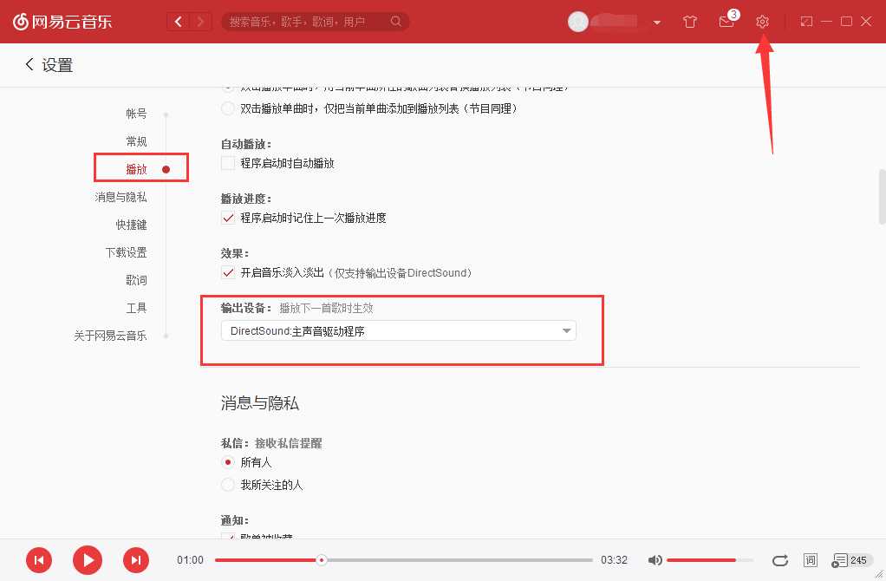The width and height of the screenshot is (886, 581).
Task: Disable 开启音乐淡入淡出 checkbox
Action: 227,271
